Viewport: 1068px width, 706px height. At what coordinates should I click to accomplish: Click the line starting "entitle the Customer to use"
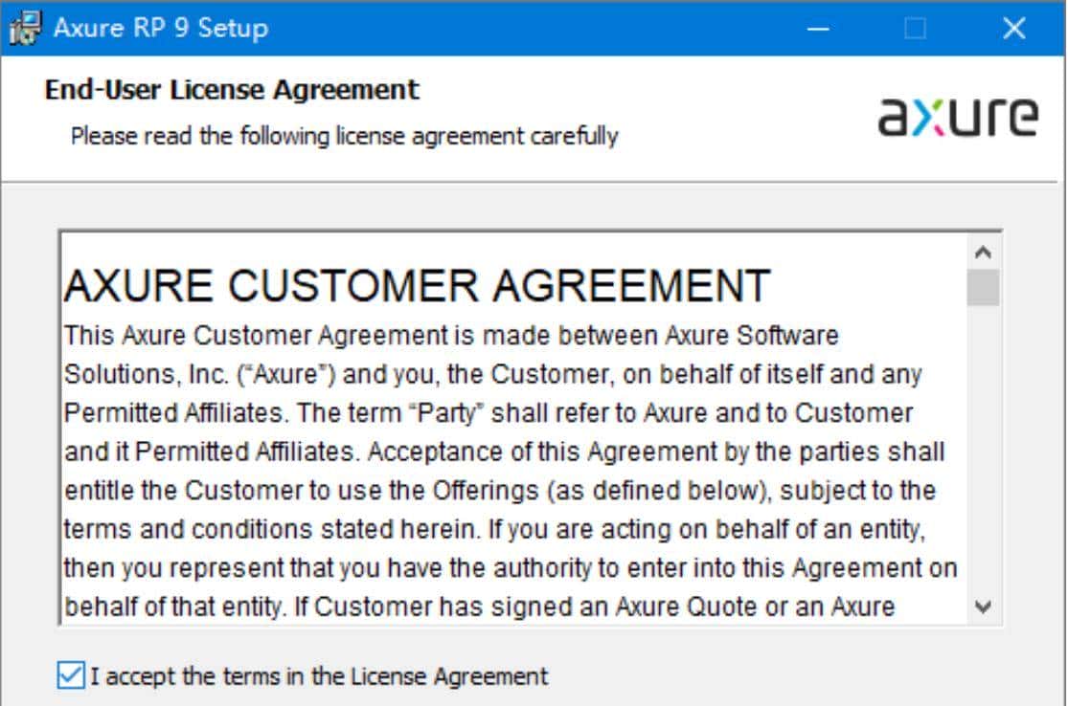click(x=499, y=491)
